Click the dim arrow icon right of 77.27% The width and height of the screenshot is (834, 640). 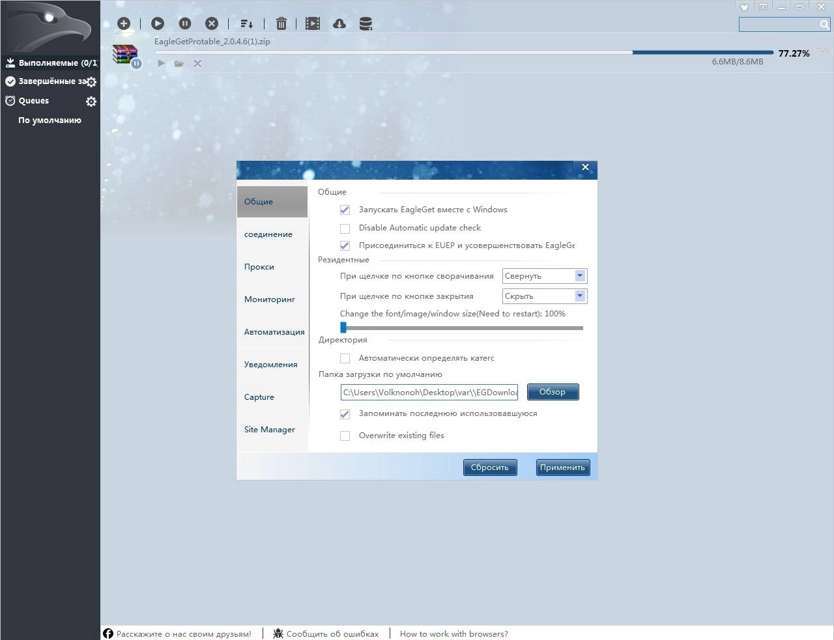823,52
